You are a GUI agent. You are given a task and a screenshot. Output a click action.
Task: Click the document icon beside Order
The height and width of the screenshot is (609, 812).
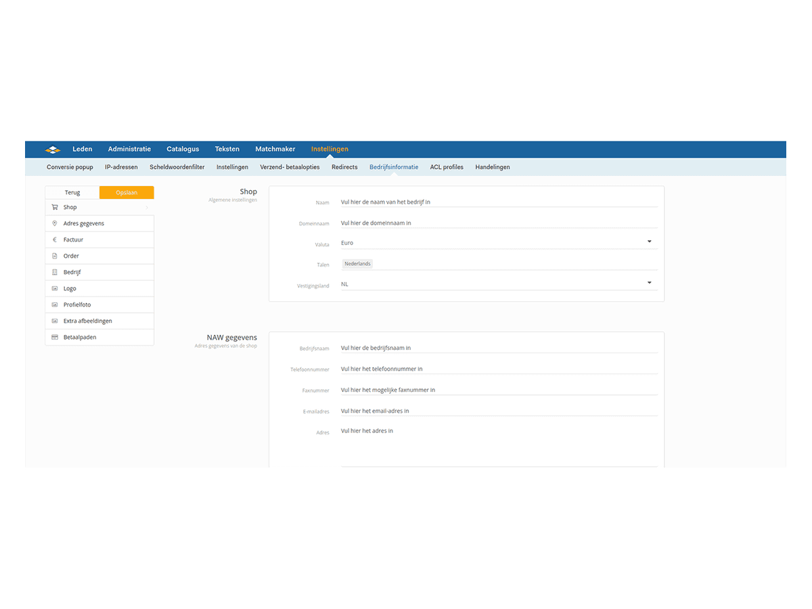[x=55, y=256]
